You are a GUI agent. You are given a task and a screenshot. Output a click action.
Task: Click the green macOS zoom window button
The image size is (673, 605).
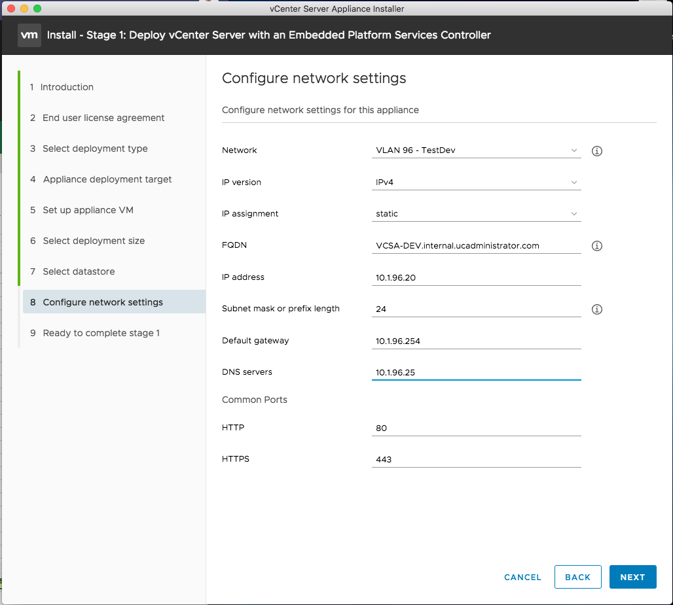tap(37, 9)
